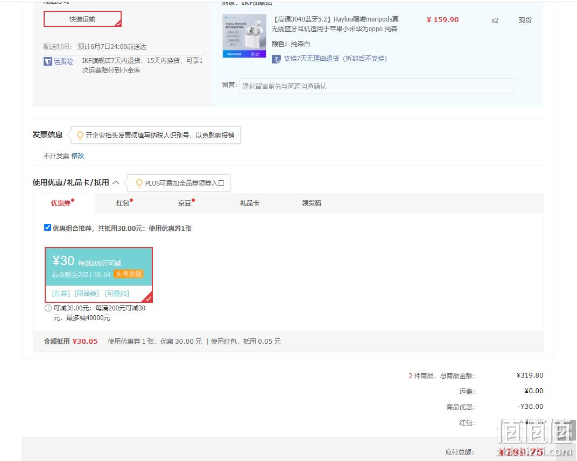Image resolution: width=577 pixels, height=461 pixels.
Task: Click the 不开发票 text
Action: pos(57,155)
